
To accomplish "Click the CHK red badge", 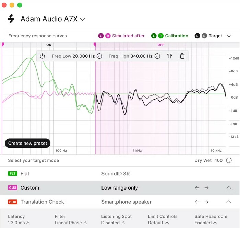I will point(13,202).
